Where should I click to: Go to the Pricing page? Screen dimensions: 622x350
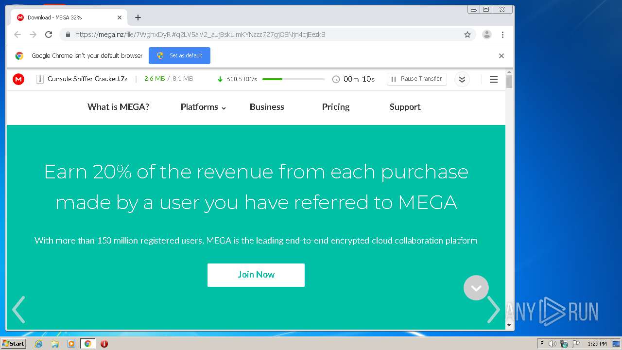336,107
